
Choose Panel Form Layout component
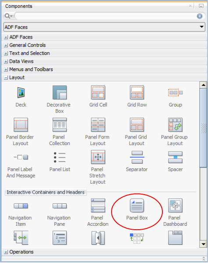(x=97, y=132)
